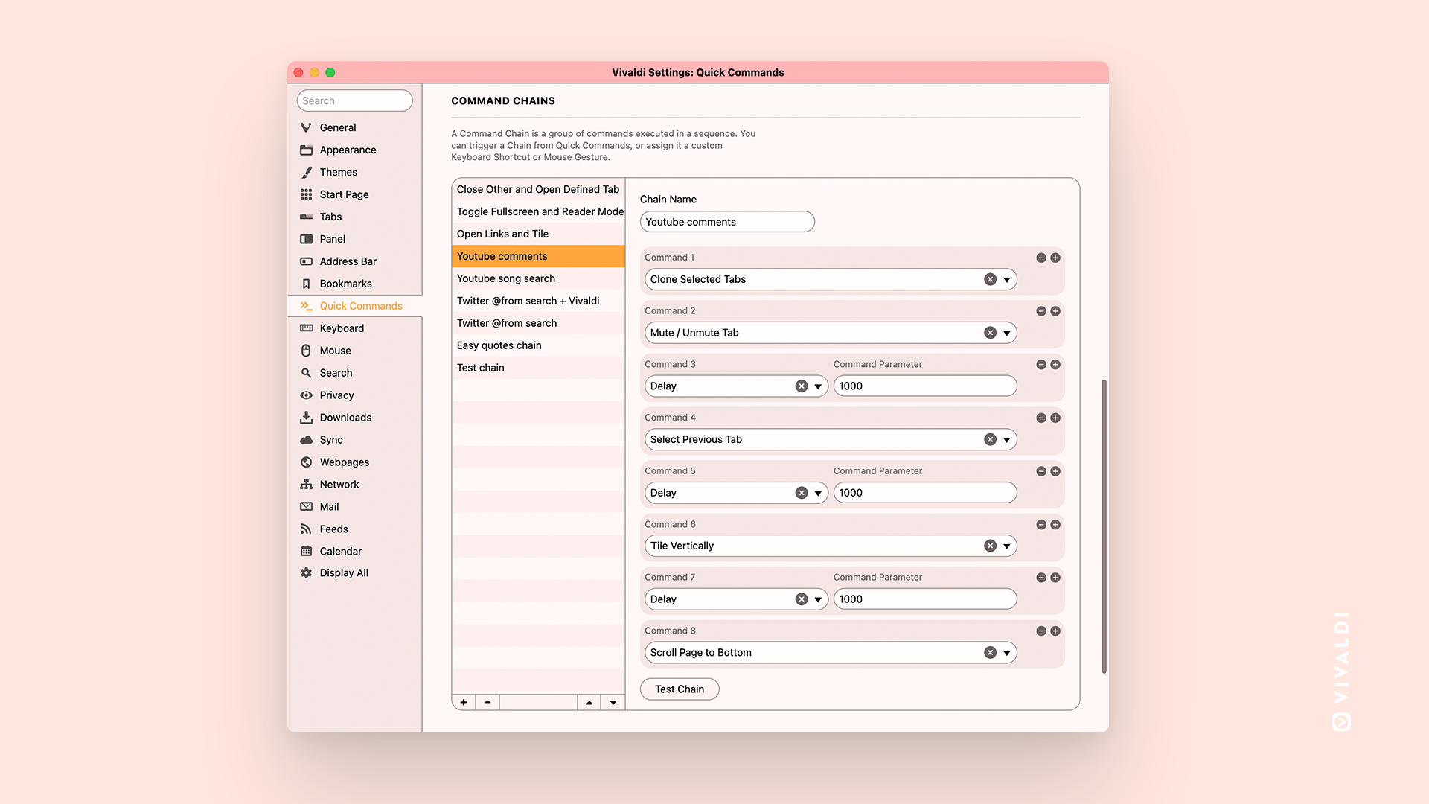The width and height of the screenshot is (1429, 804).
Task: Remove Command 5 using its minus icon
Action: (x=1041, y=471)
